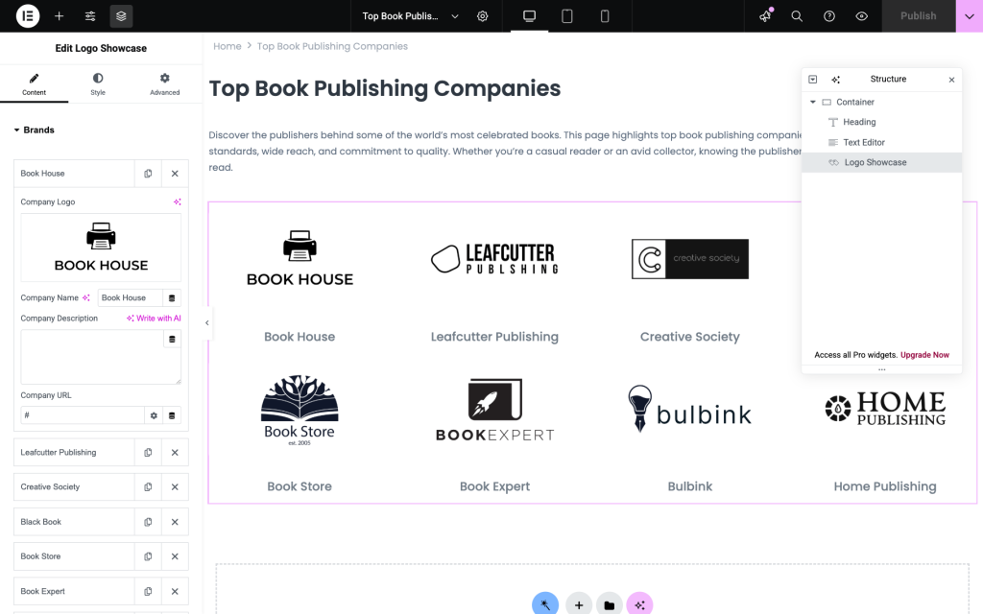This screenshot has width=983, height=614.
Task: Click AI icon next to Company Name
Action: pos(86,297)
